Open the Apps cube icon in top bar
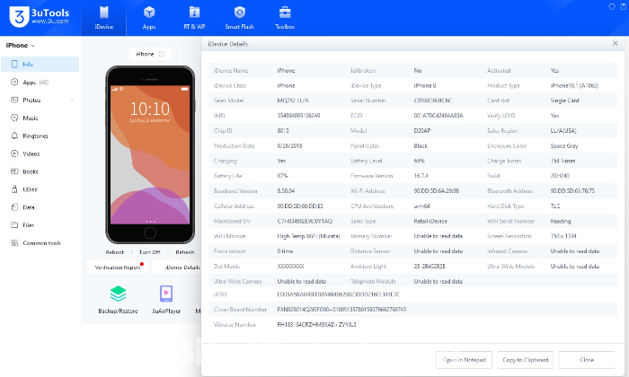The height and width of the screenshot is (377, 629). click(149, 13)
